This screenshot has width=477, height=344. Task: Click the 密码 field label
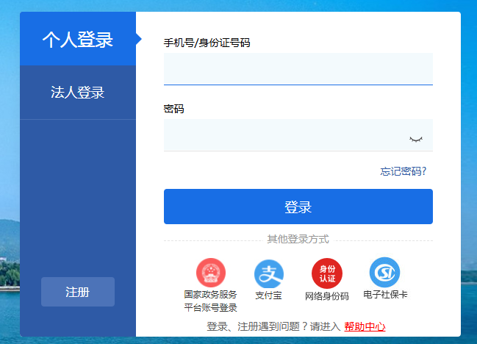click(x=173, y=109)
